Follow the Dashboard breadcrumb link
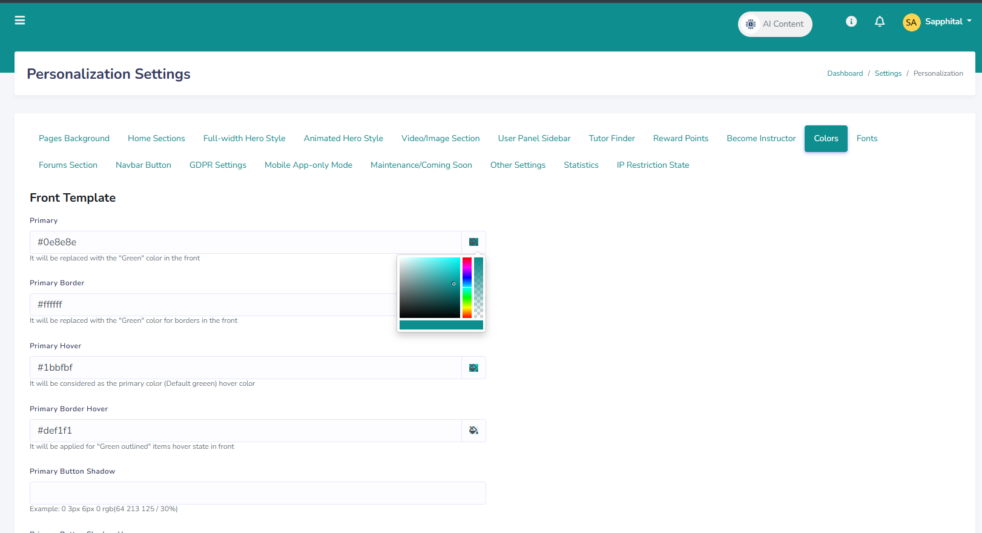Screen dimensions: 982x533 (x=845, y=73)
